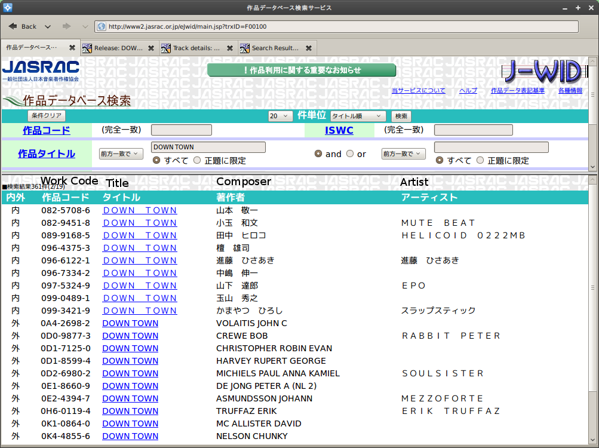Click favicon of Track details tab
Screen dimensions: 599x448
(166, 48)
